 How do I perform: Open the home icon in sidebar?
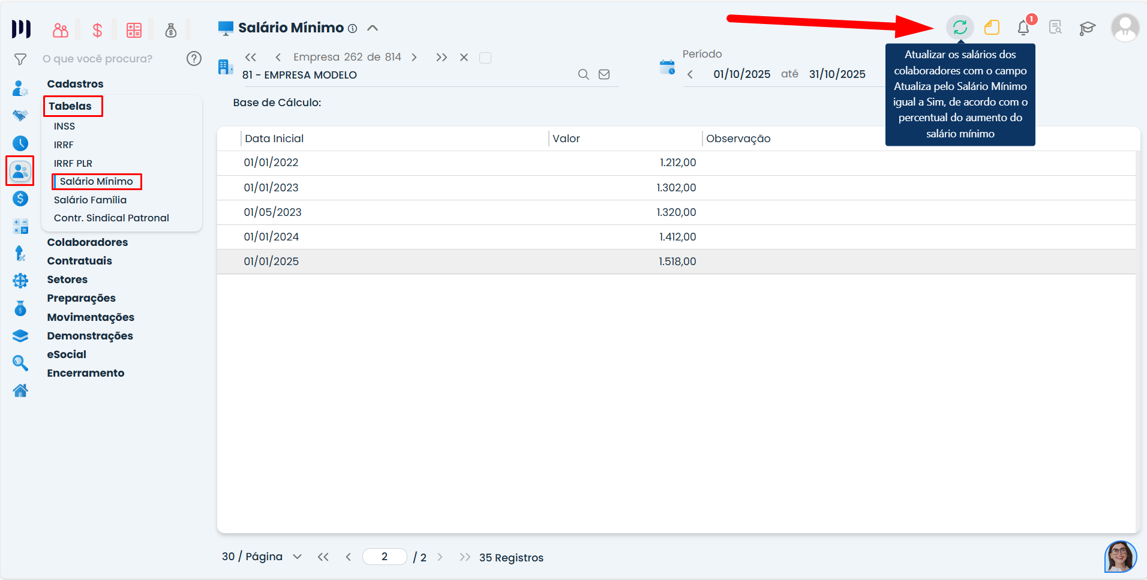pyautogui.click(x=20, y=391)
